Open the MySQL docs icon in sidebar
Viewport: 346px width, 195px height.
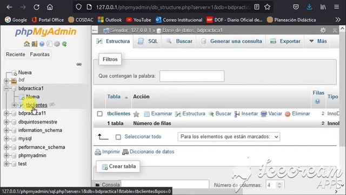tap(49, 44)
